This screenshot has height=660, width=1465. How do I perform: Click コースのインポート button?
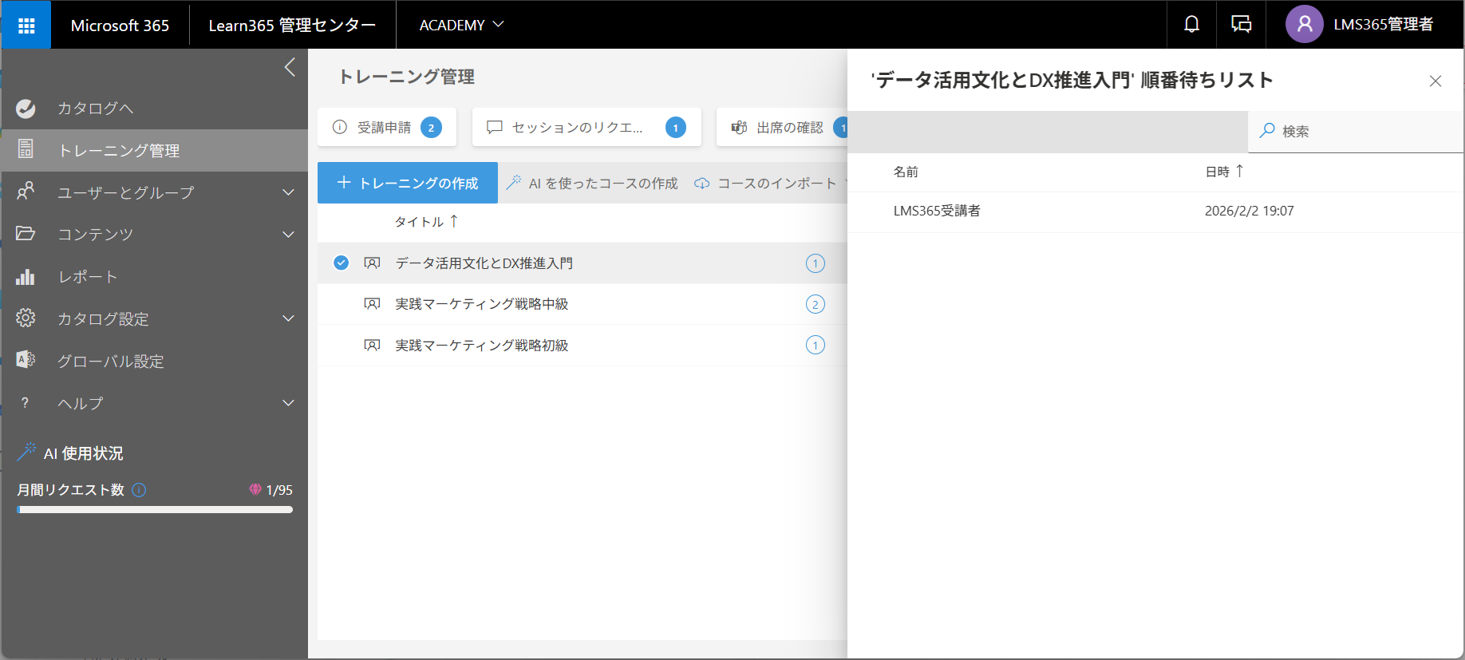765,183
